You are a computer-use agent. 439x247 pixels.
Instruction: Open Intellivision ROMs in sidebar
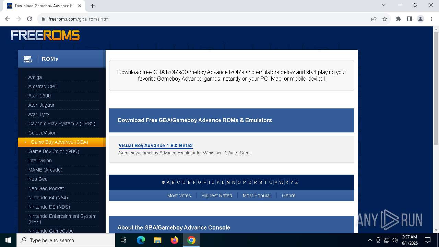(x=40, y=161)
